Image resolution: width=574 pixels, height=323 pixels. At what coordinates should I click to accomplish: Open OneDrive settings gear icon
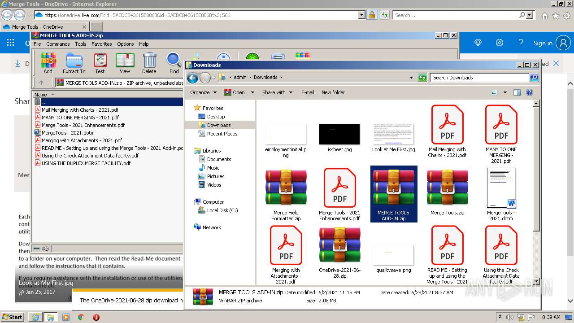pos(499,43)
